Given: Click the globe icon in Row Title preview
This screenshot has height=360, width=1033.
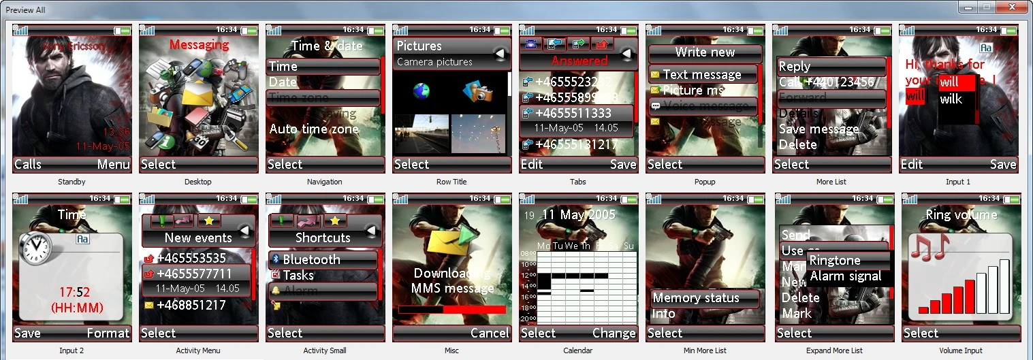Looking at the screenshot, I should tap(422, 91).
